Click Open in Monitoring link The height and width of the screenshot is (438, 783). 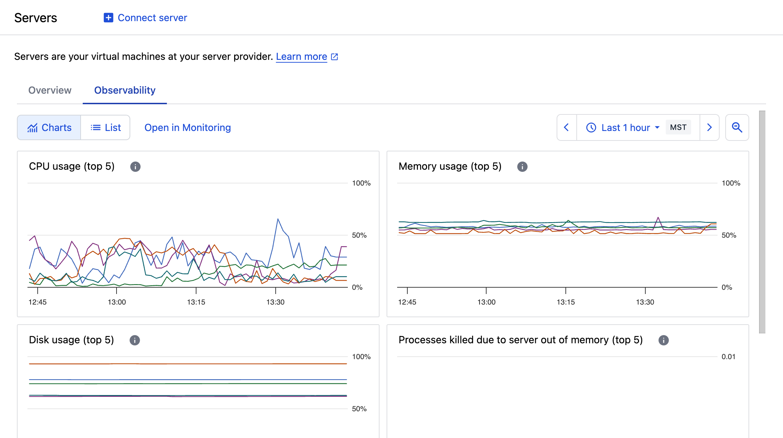pyautogui.click(x=188, y=127)
